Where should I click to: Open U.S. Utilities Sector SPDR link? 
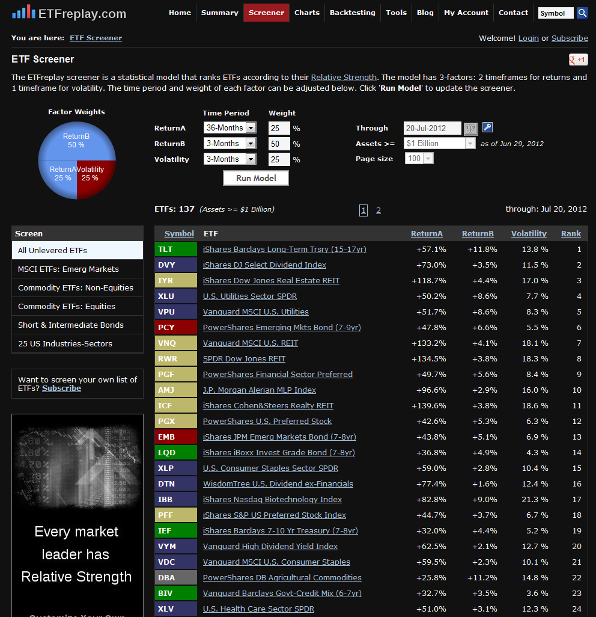(x=250, y=296)
